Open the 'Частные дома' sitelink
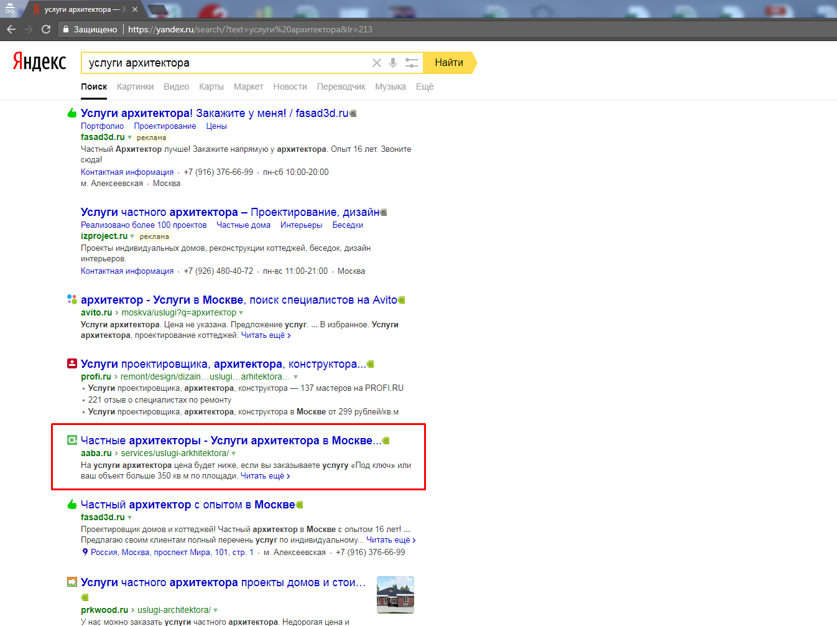Image resolution: width=837 pixels, height=626 pixels. pos(244,225)
